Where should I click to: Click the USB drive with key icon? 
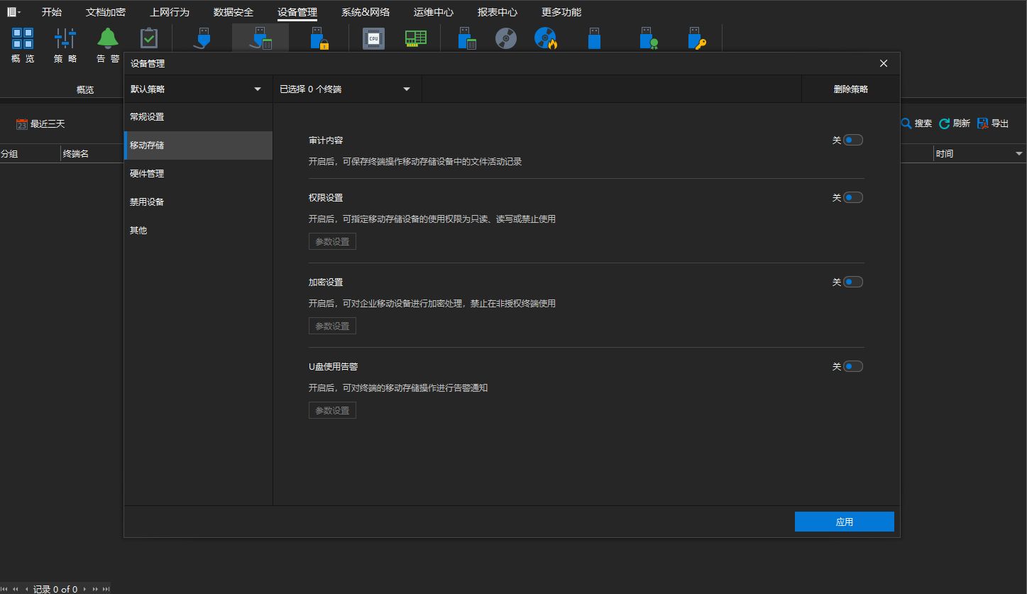(697, 38)
